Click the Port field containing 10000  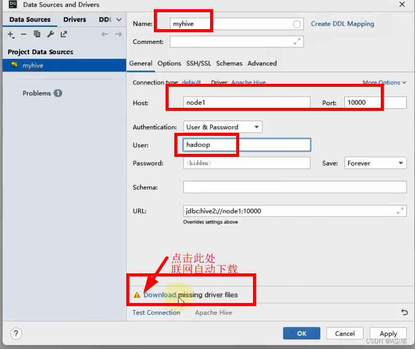375,102
